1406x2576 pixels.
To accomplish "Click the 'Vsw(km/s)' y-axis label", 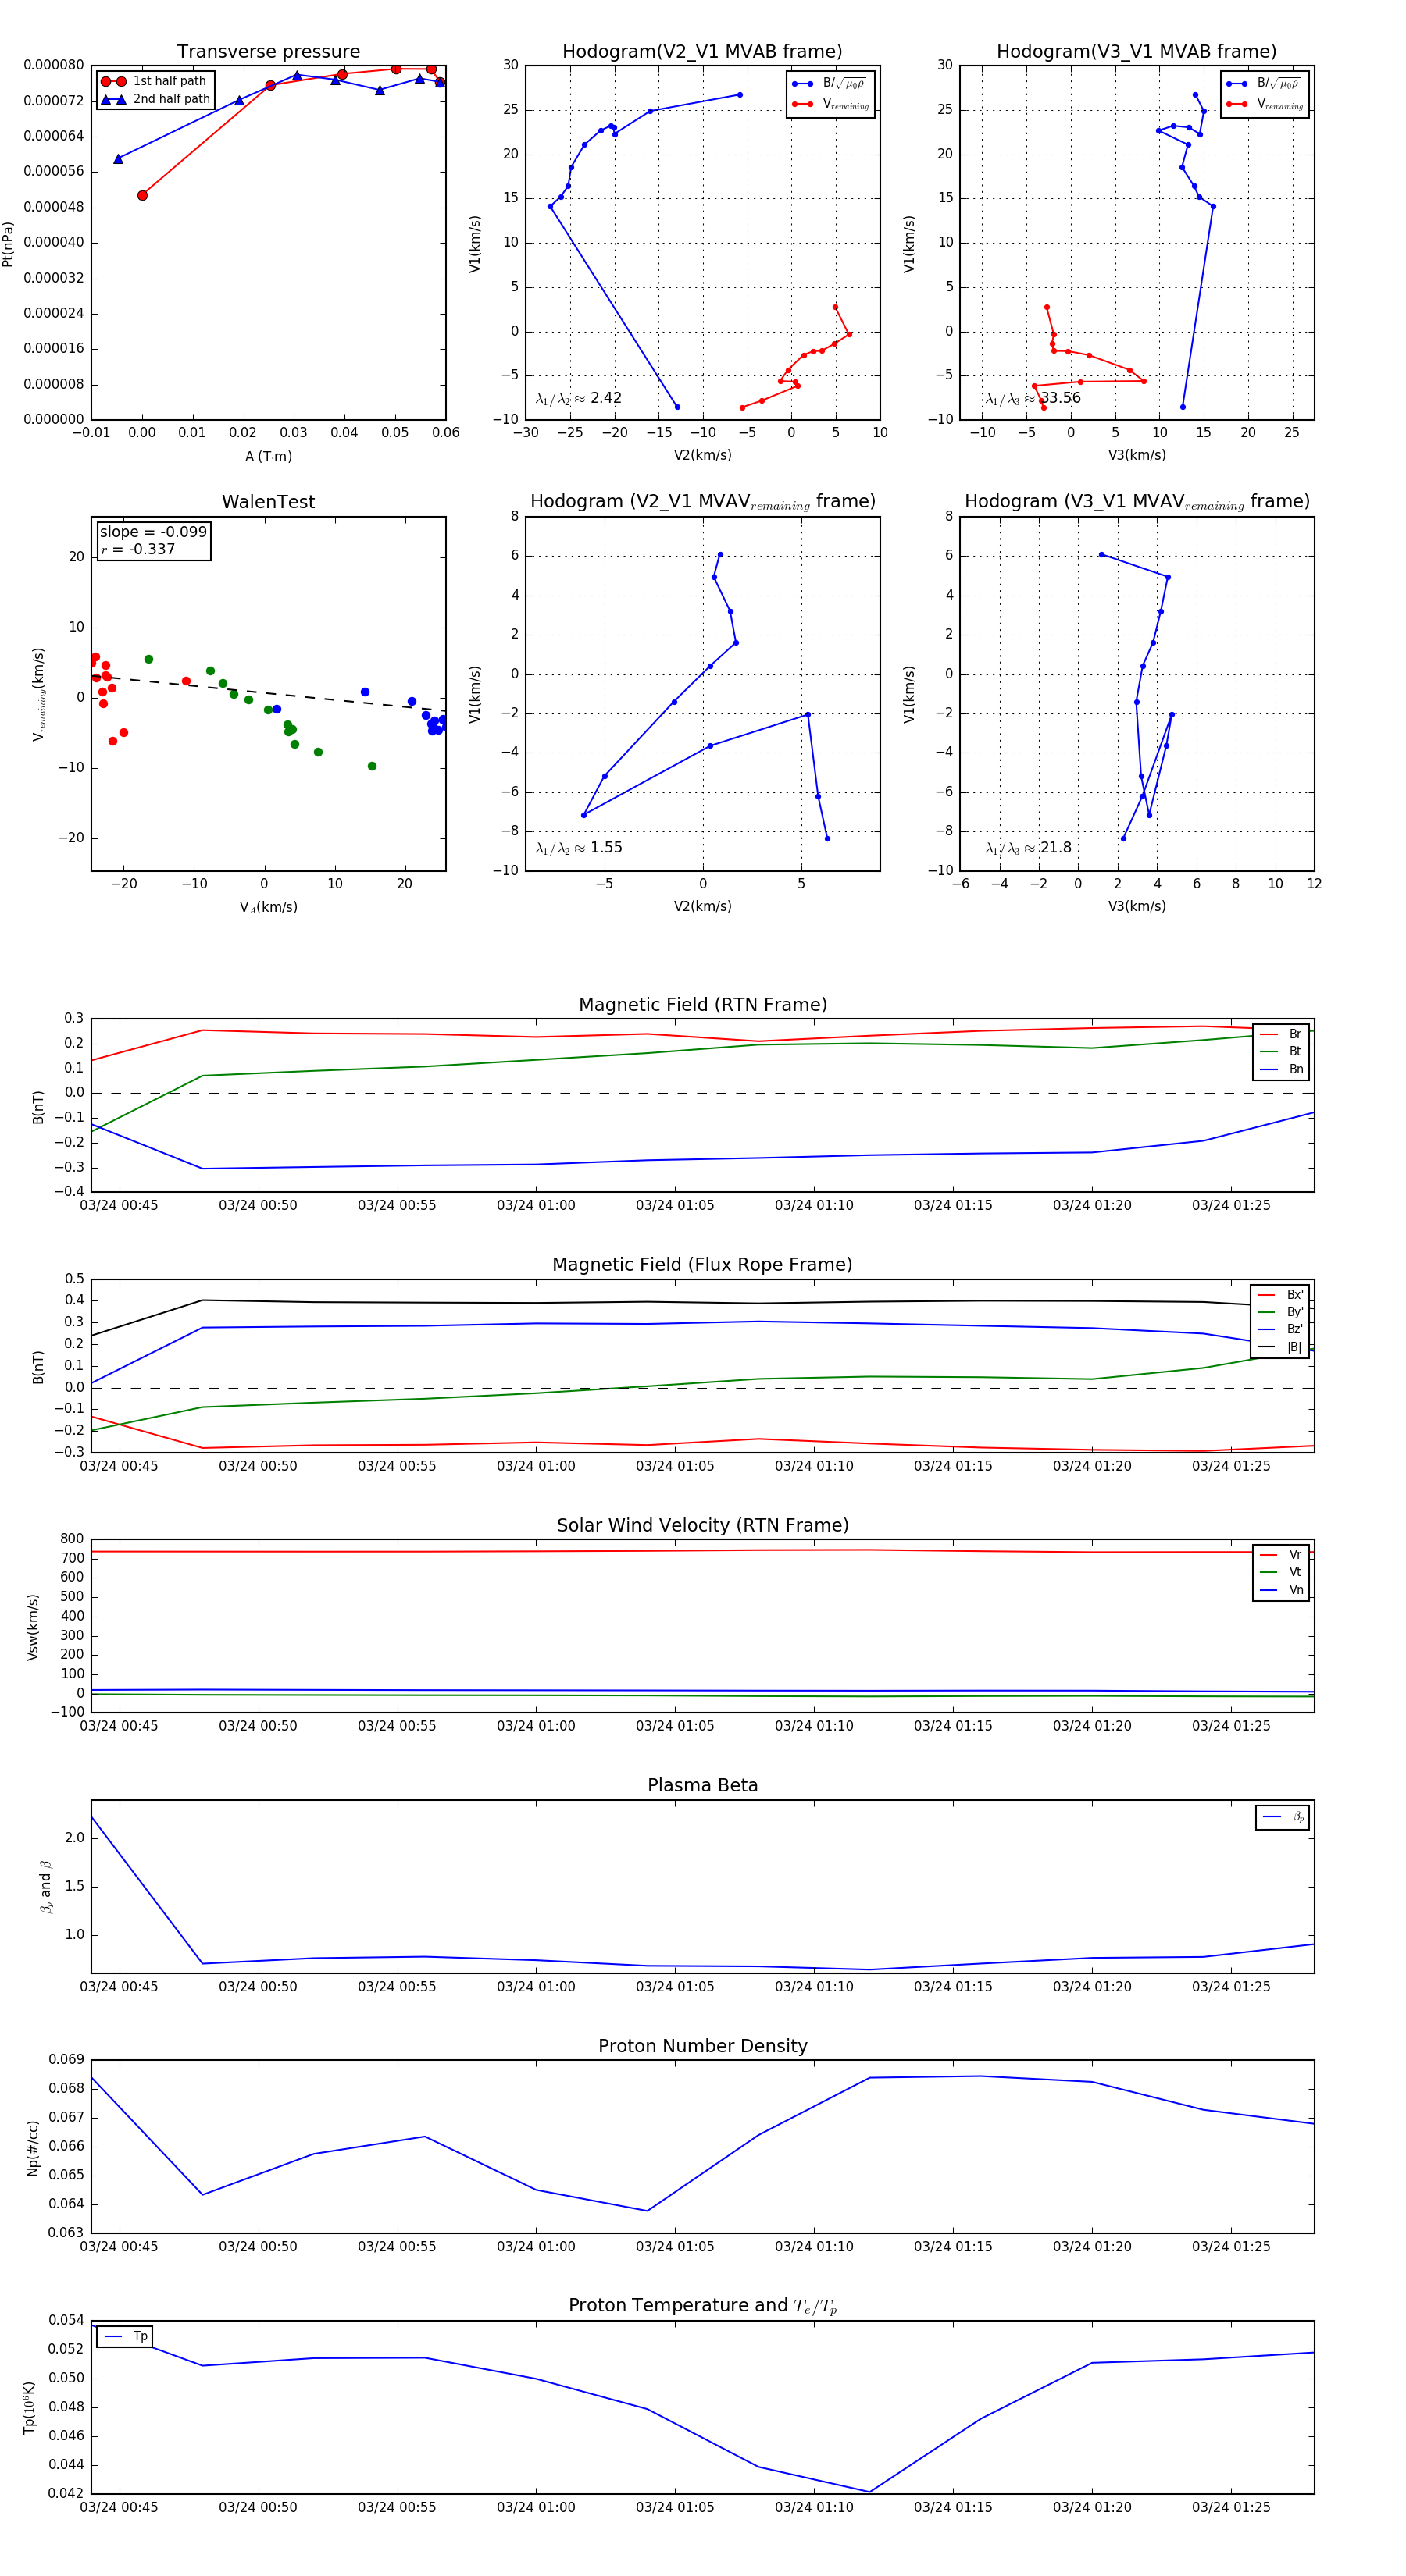I will pos(33,1627).
